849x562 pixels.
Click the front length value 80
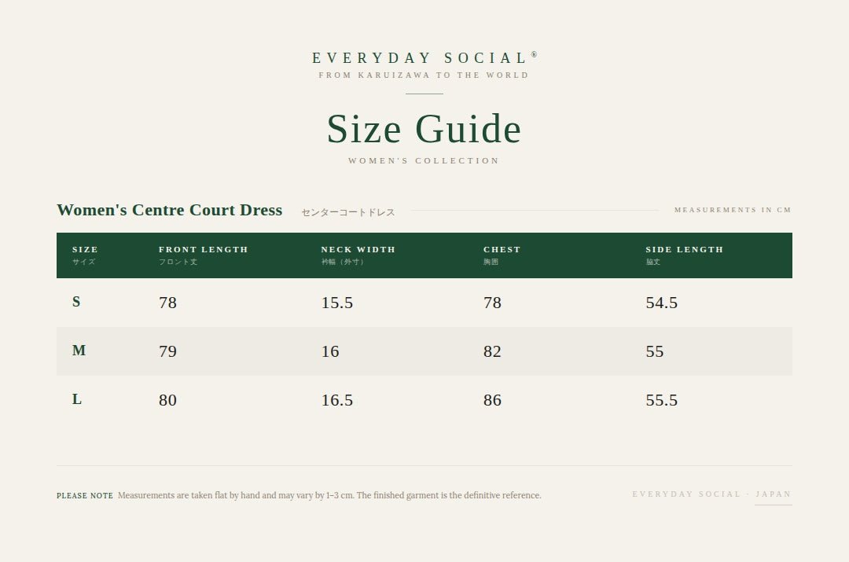pos(168,400)
